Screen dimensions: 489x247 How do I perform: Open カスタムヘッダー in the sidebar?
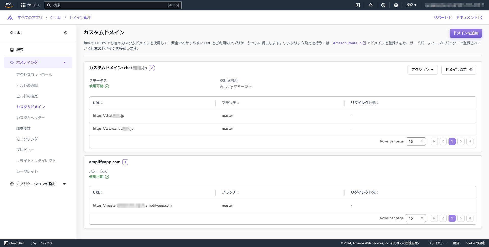coord(31,118)
